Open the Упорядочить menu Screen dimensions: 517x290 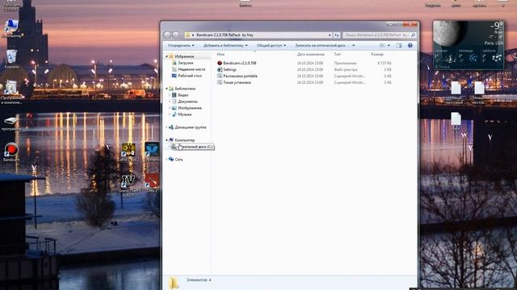coord(181,45)
